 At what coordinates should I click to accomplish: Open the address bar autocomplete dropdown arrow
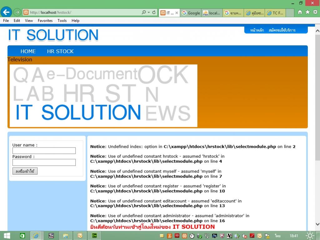(149, 12)
